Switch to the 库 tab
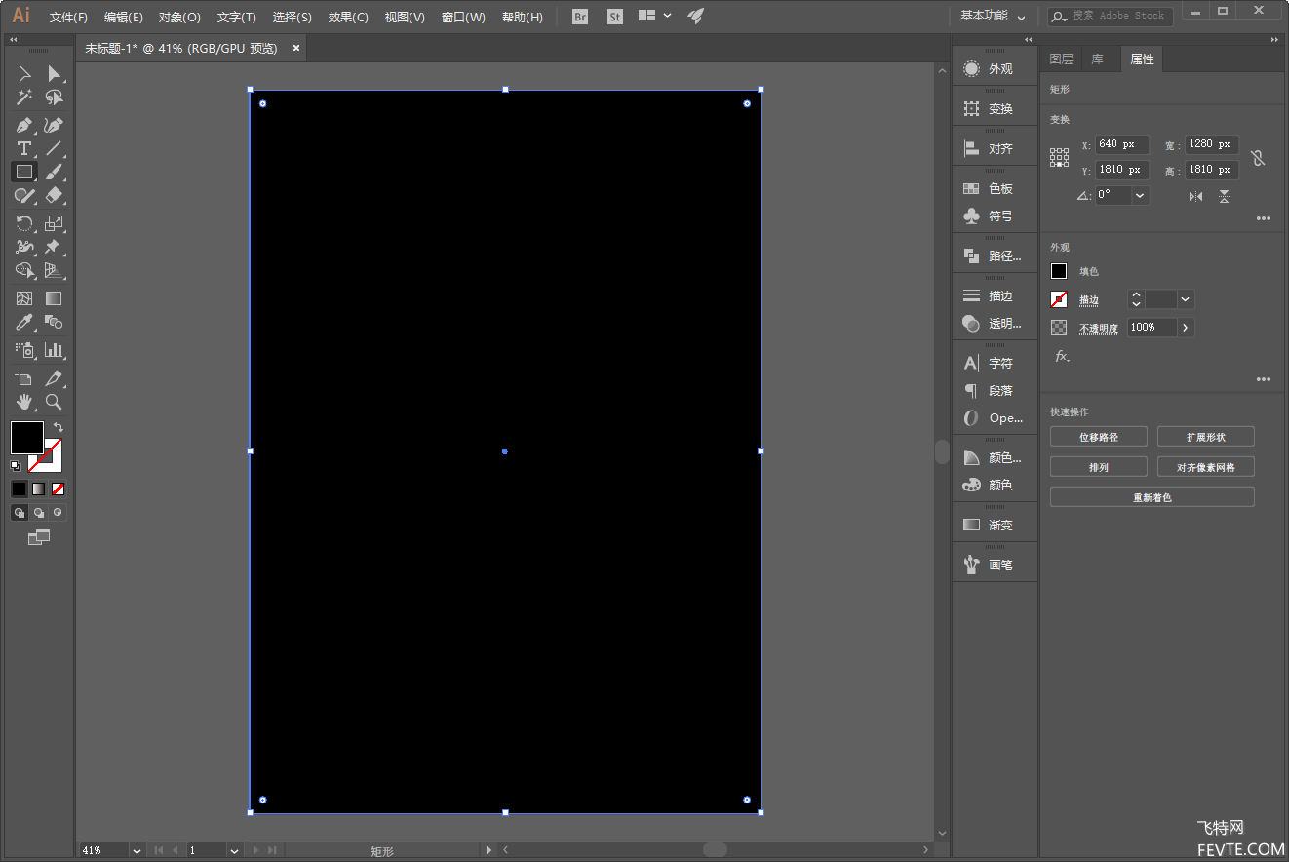This screenshot has width=1289, height=862. point(1098,59)
